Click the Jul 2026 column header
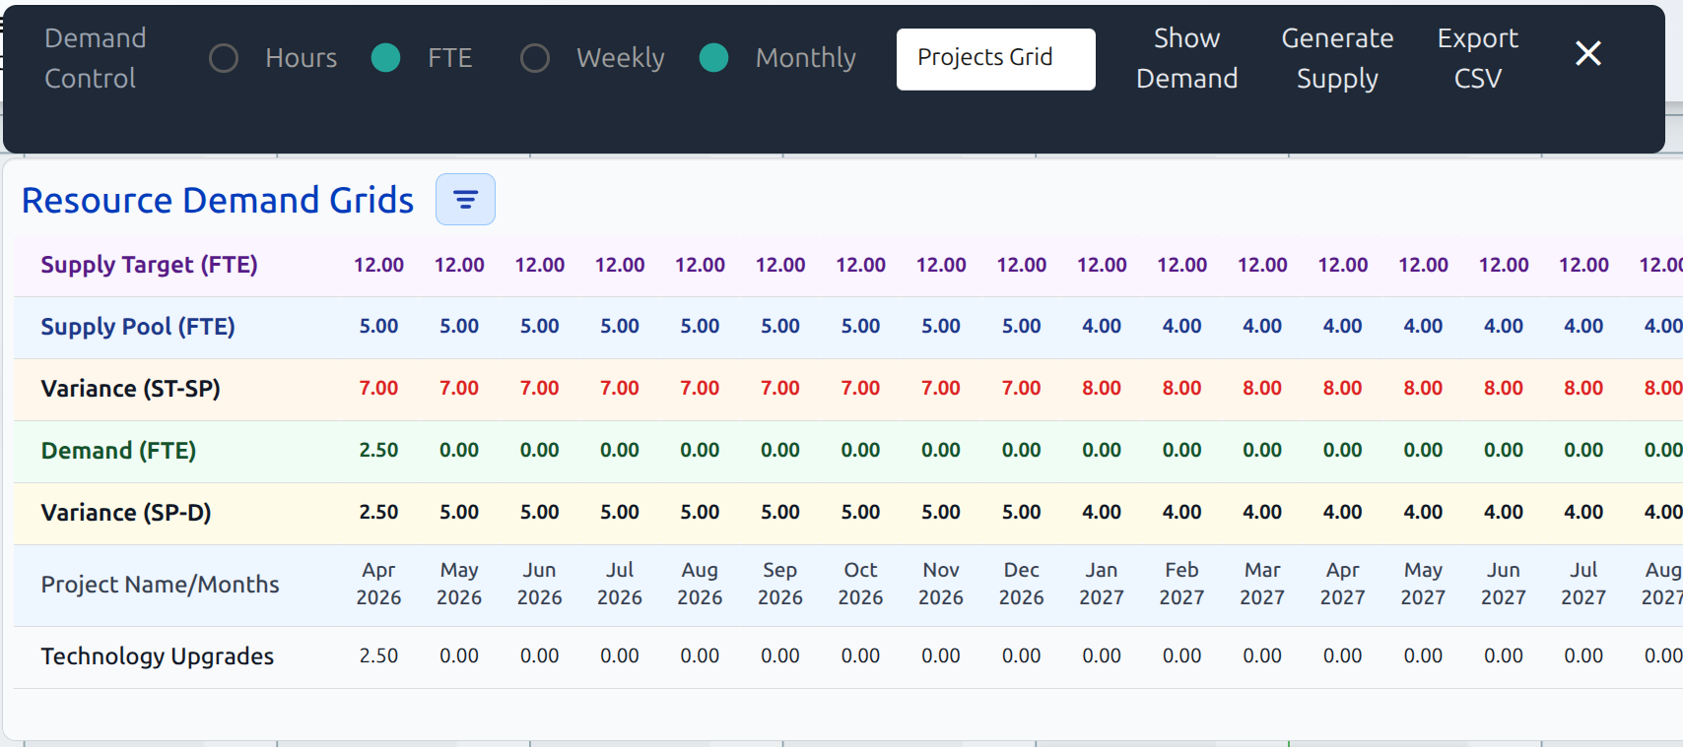The height and width of the screenshot is (747, 1683). 620,584
